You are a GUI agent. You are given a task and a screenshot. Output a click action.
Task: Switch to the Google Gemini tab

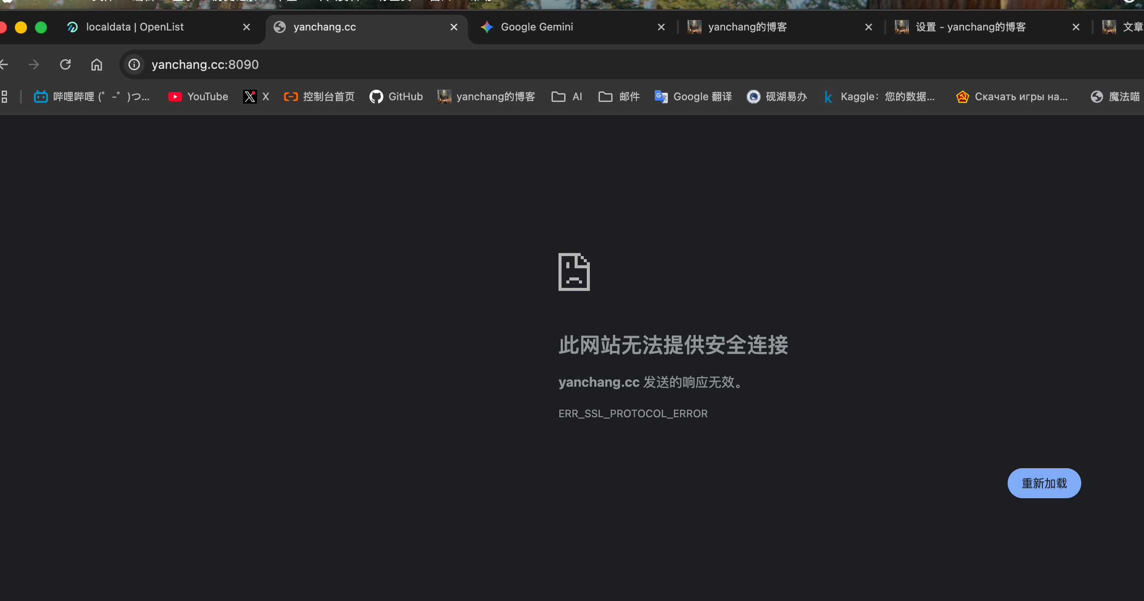[536, 27]
